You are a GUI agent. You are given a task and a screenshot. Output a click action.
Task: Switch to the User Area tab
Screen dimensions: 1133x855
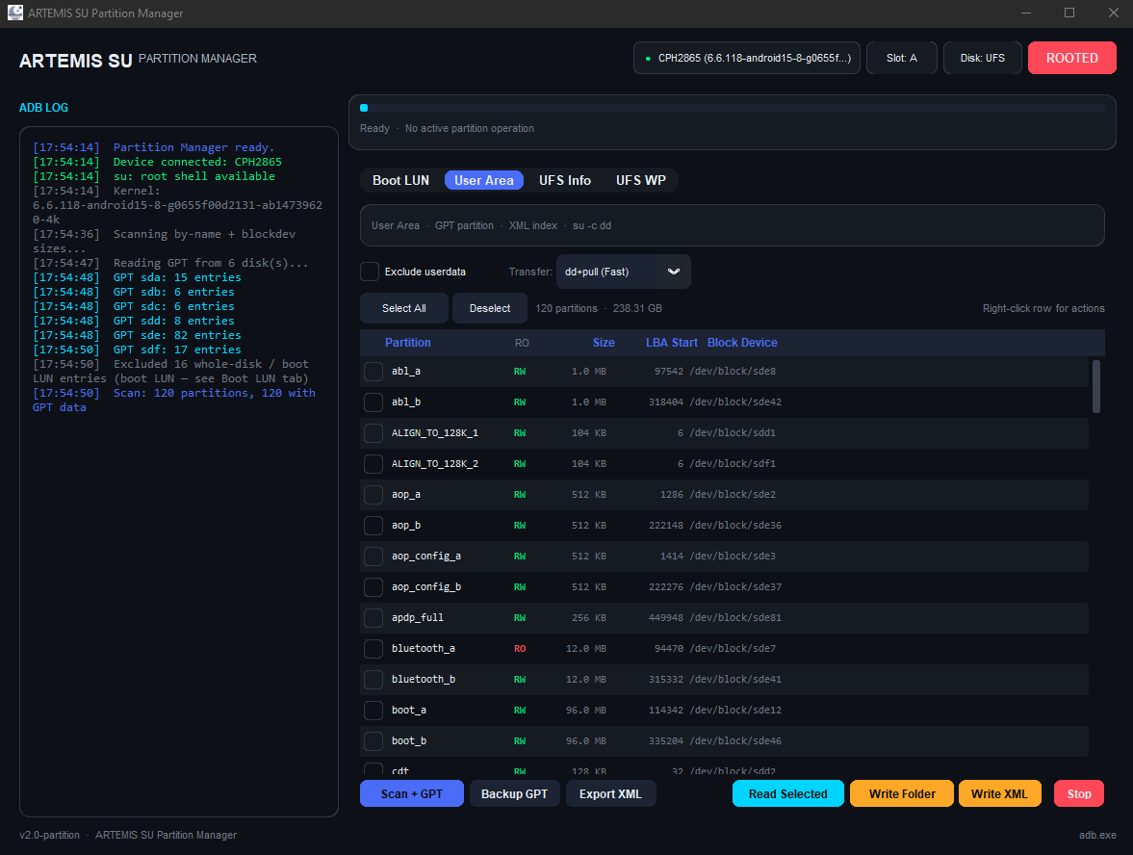coord(484,181)
